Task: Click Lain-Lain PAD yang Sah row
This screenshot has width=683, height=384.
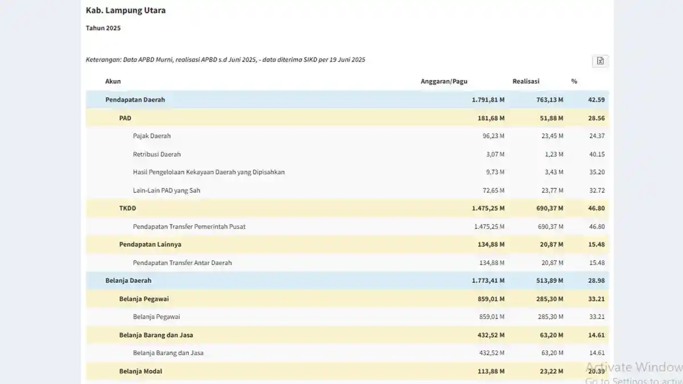Action: (347, 190)
